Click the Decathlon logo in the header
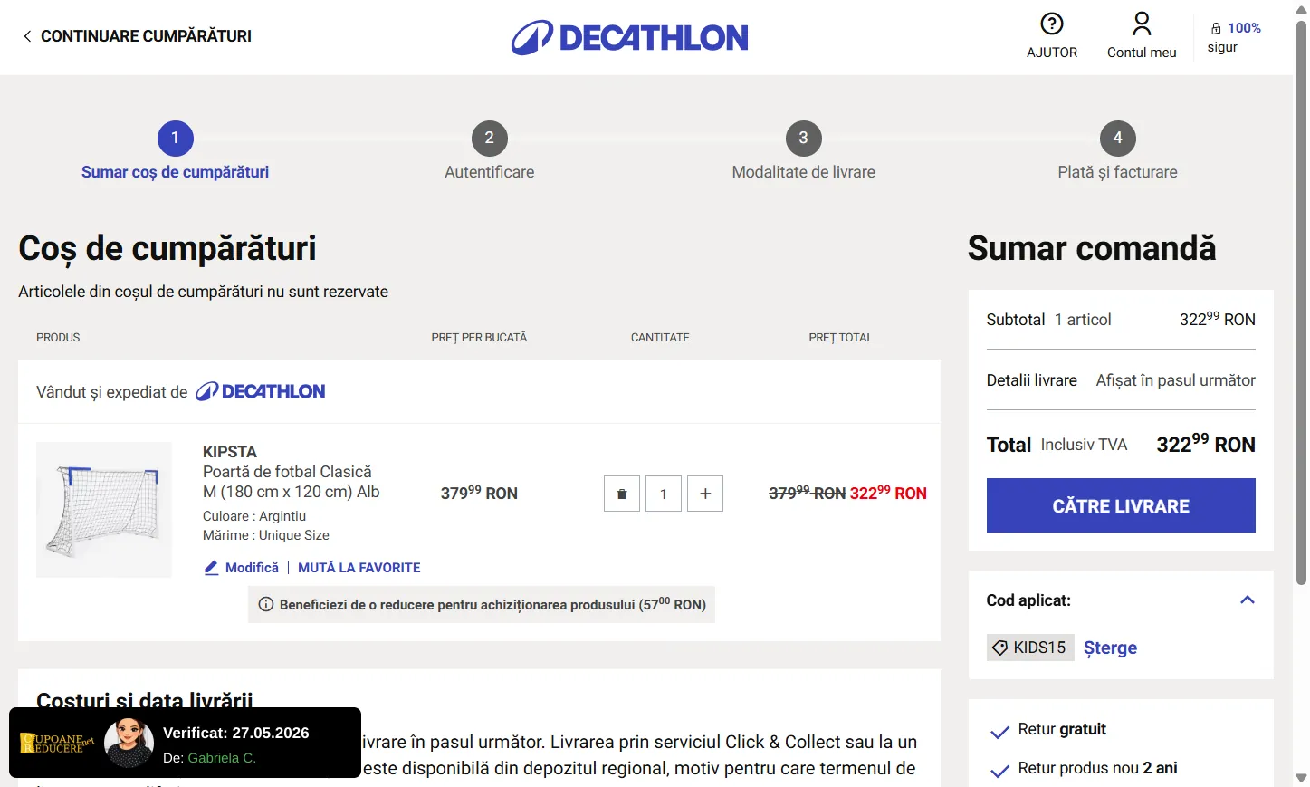Screen dimensions: 1310x787 pyautogui.click(x=630, y=38)
